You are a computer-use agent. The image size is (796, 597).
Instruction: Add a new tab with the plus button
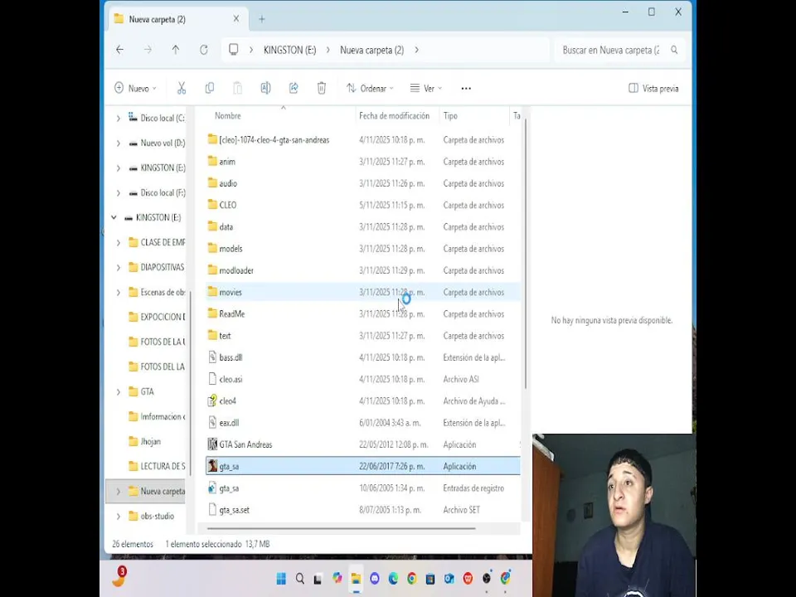tap(262, 19)
